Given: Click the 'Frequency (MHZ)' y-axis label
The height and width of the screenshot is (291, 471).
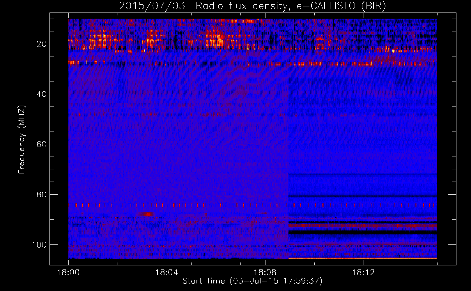Looking at the screenshot, I should [x=22, y=140].
